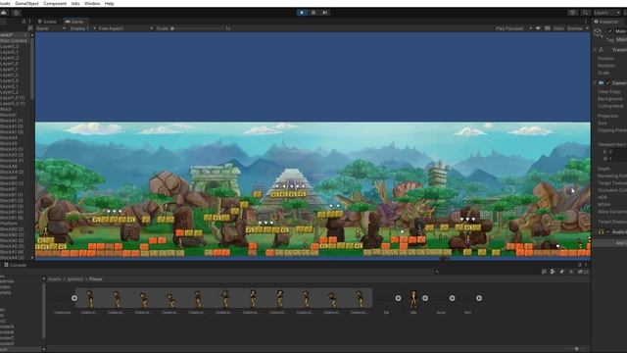Select the Platform object in the Hierarchy
This screenshot has width=627, height=353.
click(x=9, y=224)
